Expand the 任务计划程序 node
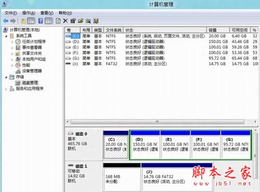 click(x=12, y=42)
